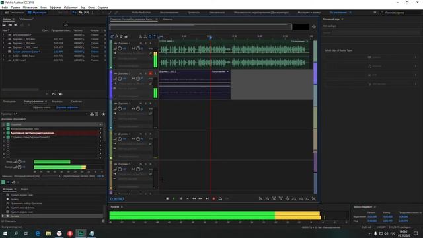This screenshot has width=423, height=238.
Task: Toggle power of first effect rack slot
Action: (x=8, y=124)
